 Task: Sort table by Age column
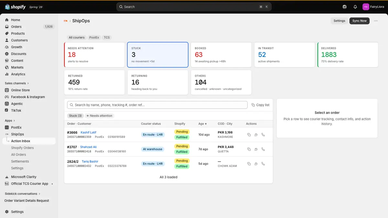202,124
